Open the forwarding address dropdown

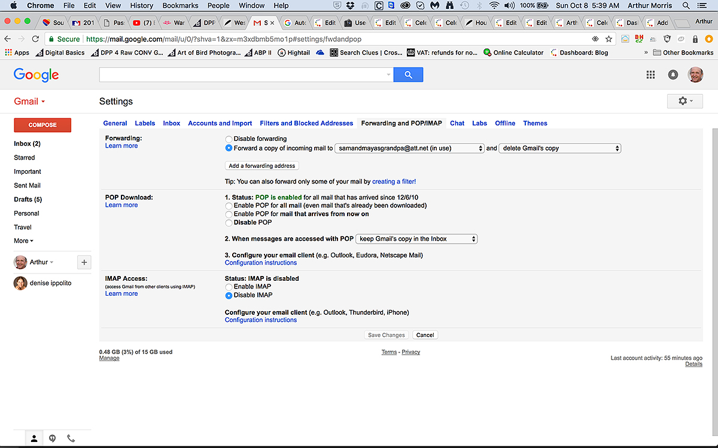pos(409,148)
